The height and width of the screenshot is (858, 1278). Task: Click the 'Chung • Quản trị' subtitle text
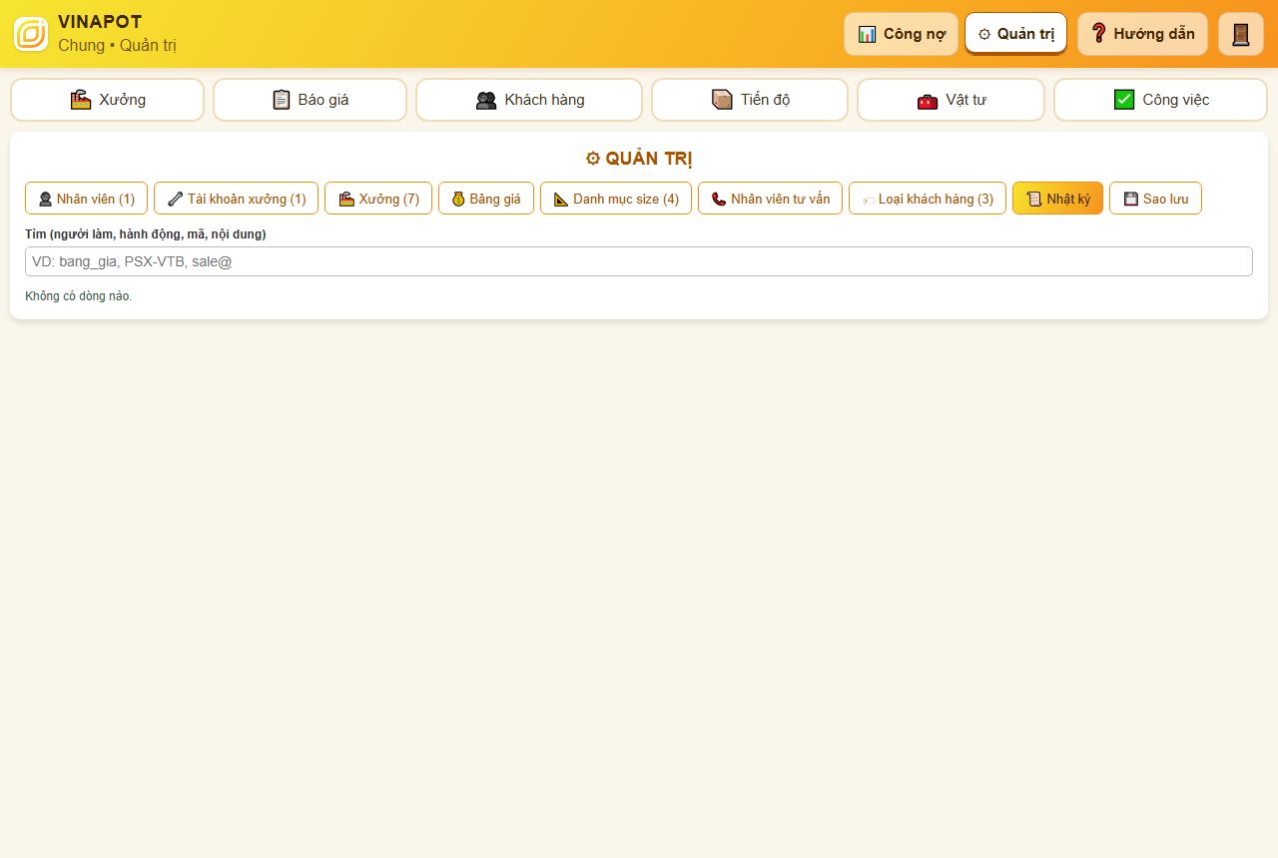(117, 45)
